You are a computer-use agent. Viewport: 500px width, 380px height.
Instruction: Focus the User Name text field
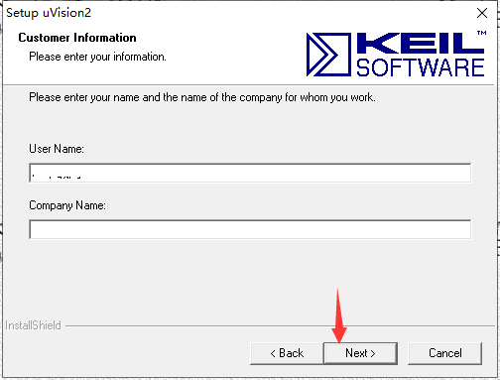(x=250, y=173)
